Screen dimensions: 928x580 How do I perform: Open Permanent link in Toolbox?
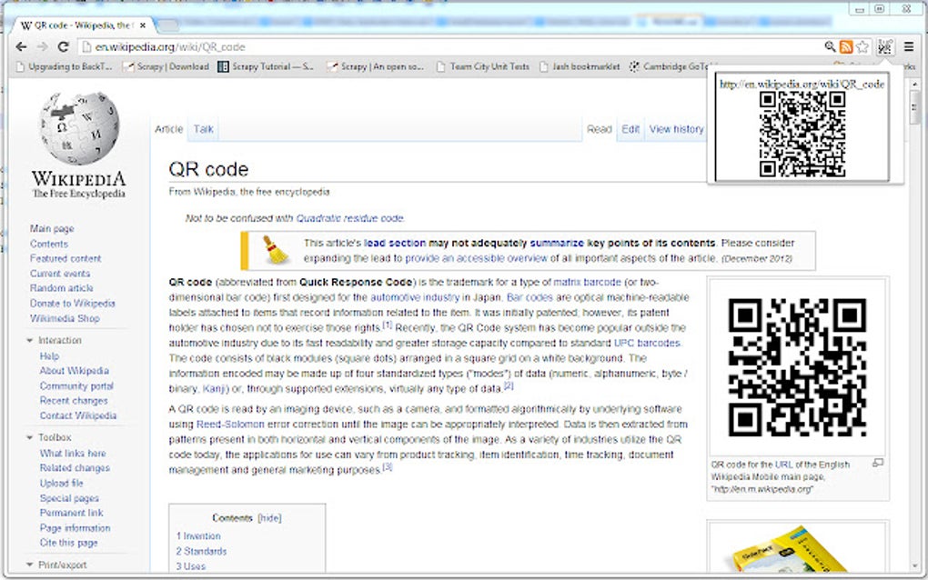(x=72, y=514)
